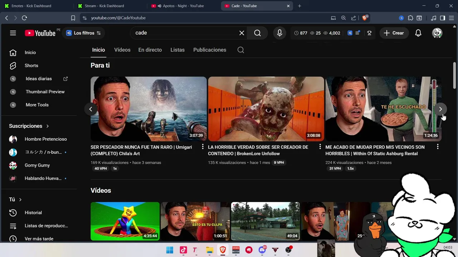Open Ver más tarde

39,239
